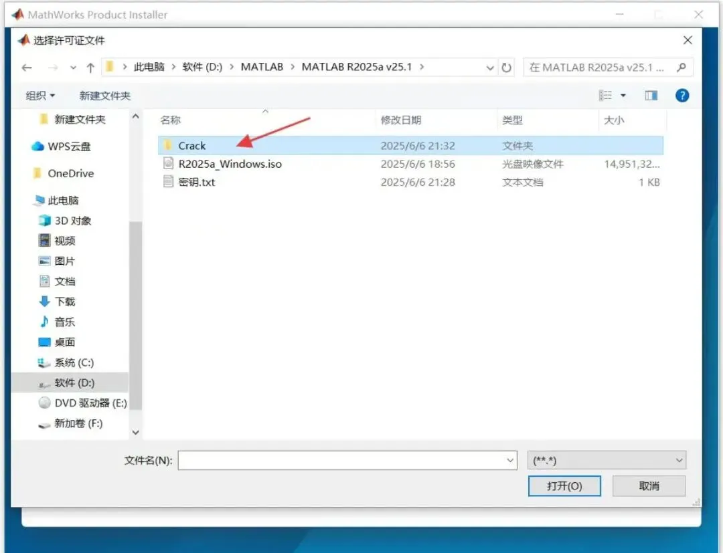Viewport: 723px width, 553px height.
Task: Open 新加卷 (F:) drive in sidebar
Action: 78,423
